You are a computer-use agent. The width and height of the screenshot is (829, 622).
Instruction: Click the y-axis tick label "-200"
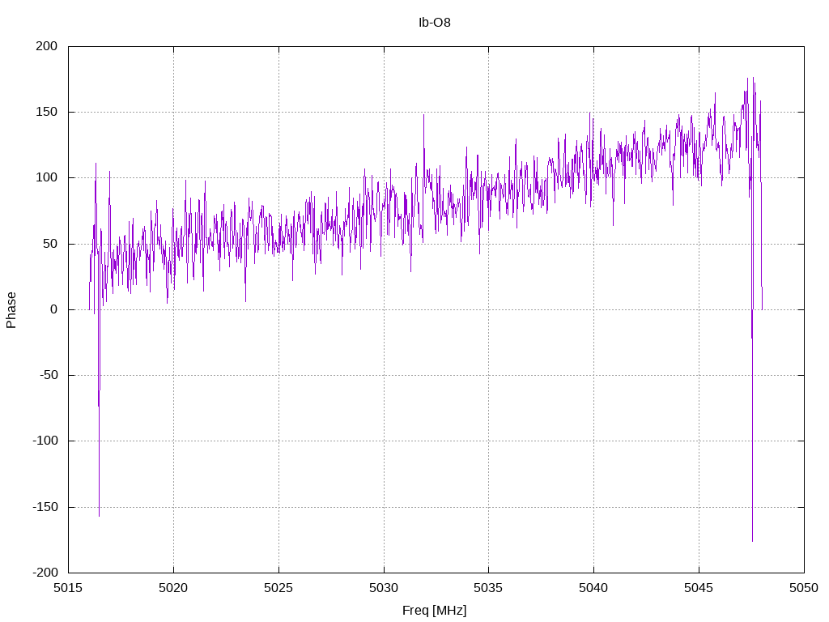click(x=45, y=573)
